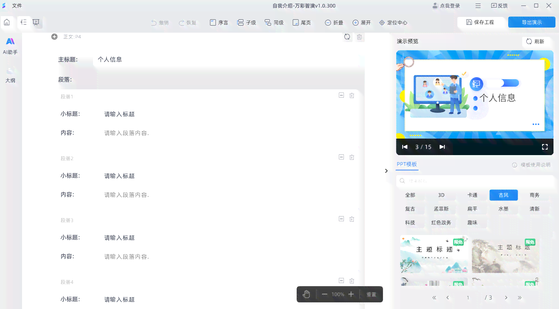The width and height of the screenshot is (559, 309).
Task: Click the 内容 field of 段落1
Action: pyautogui.click(x=228, y=133)
